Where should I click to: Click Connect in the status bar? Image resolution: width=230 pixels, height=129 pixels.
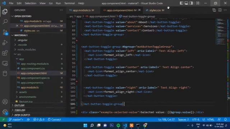pos(54,119)
